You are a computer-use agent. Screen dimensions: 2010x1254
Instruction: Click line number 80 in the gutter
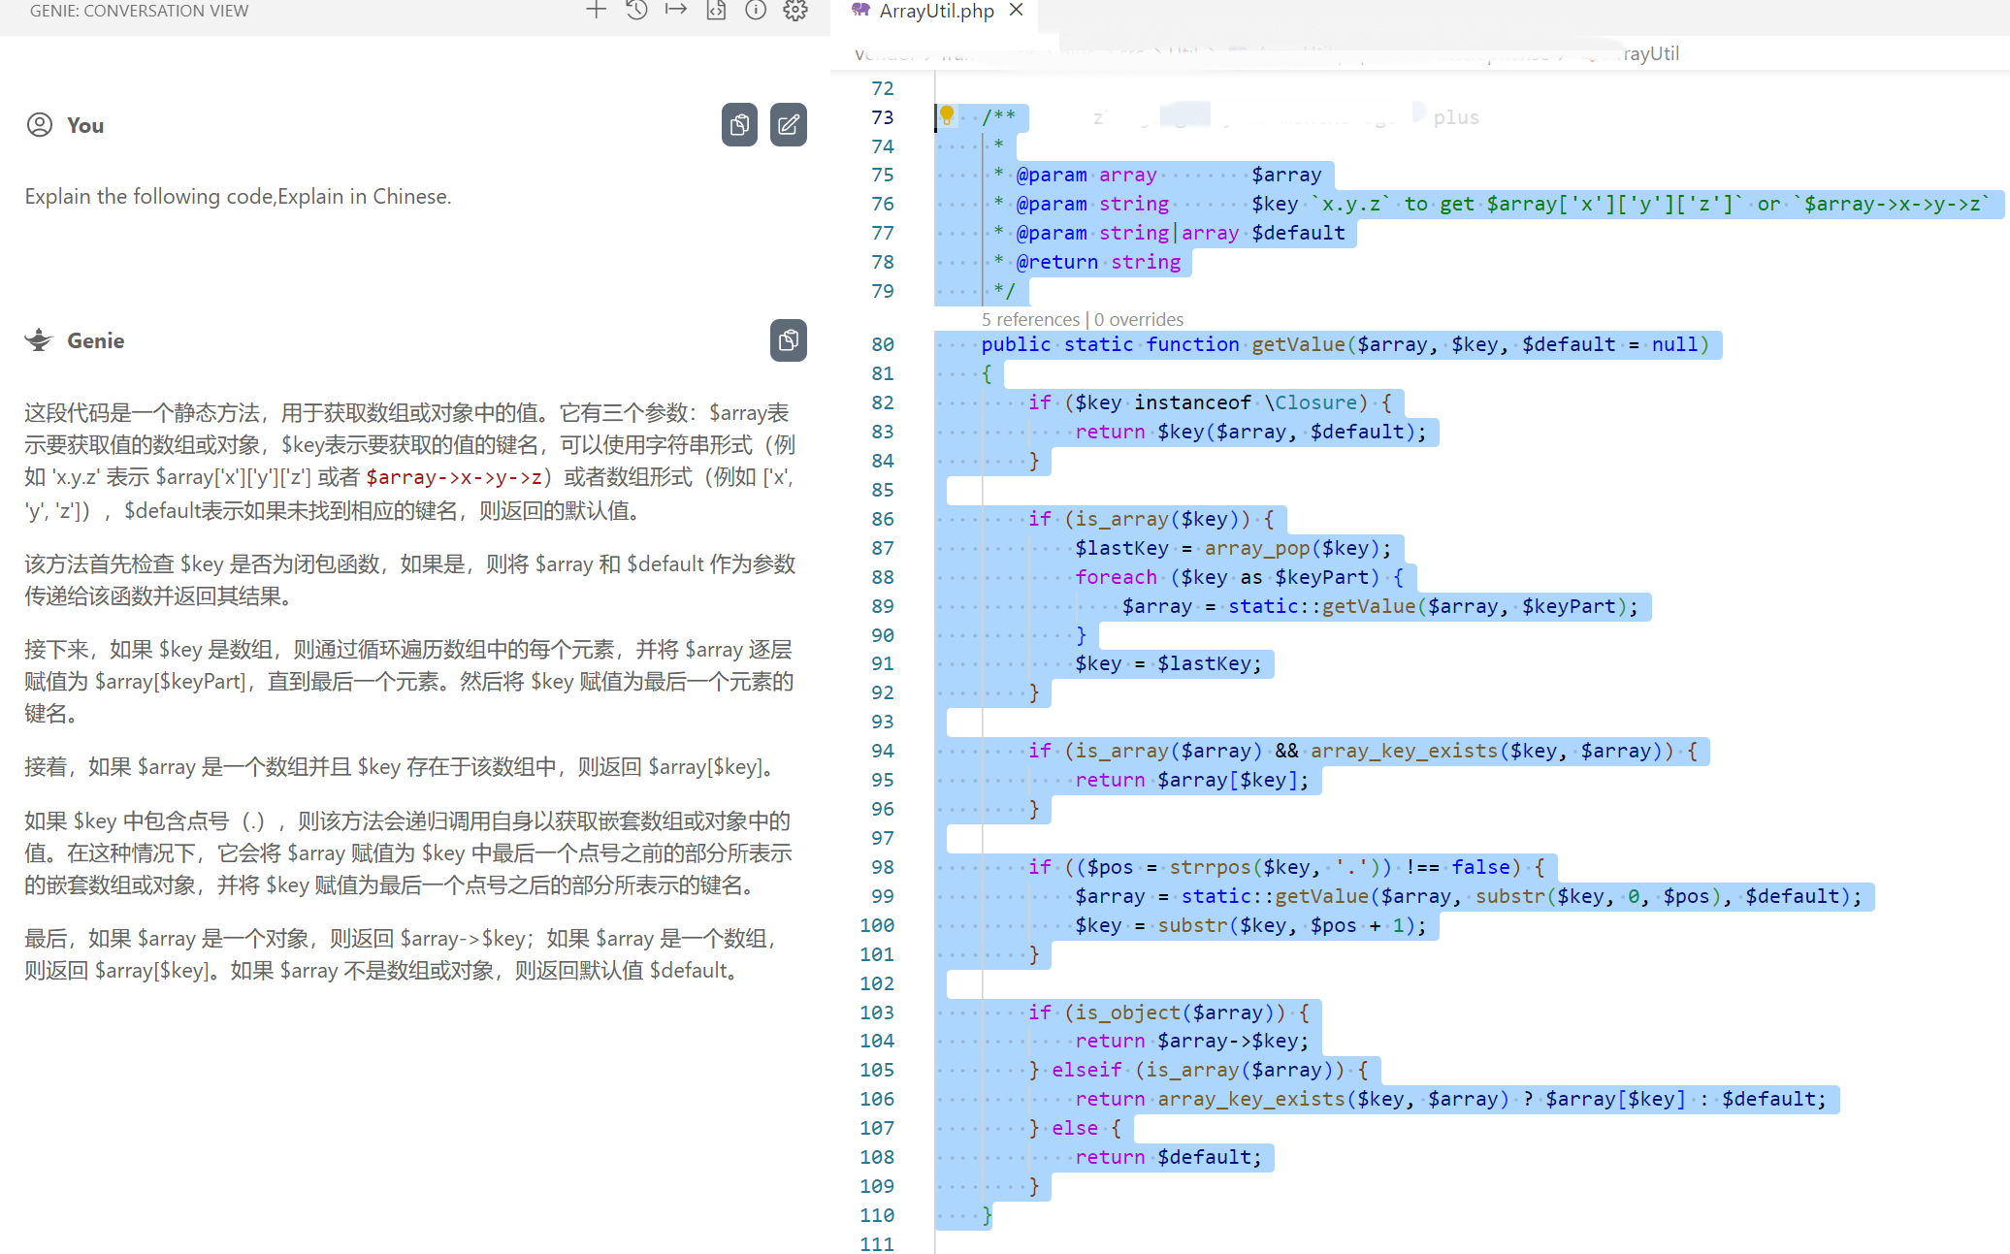[883, 344]
